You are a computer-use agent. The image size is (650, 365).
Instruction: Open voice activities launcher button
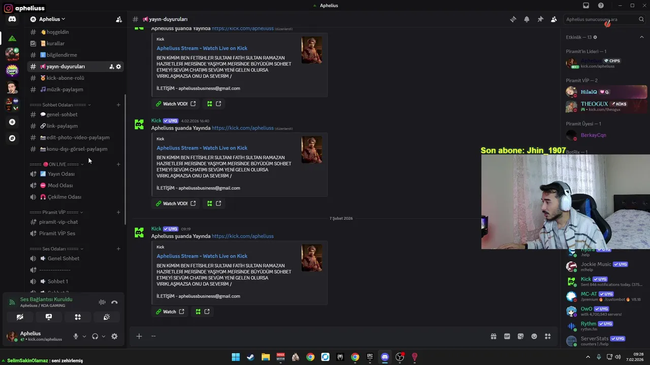coord(78,317)
